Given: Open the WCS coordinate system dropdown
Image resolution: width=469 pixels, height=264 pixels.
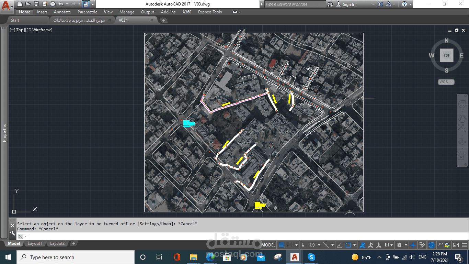Looking at the screenshot, I should (446, 82).
